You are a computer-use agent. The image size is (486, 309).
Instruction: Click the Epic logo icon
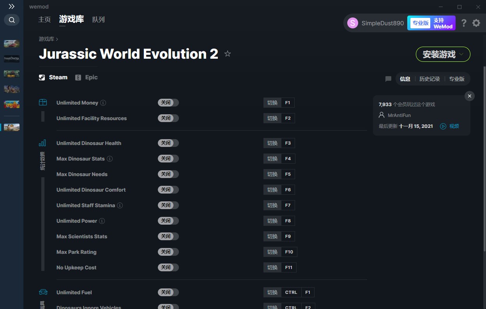[78, 77]
